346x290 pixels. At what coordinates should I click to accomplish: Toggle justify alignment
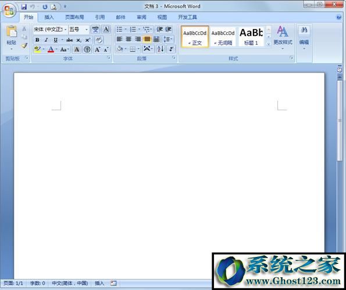[x=147, y=39]
